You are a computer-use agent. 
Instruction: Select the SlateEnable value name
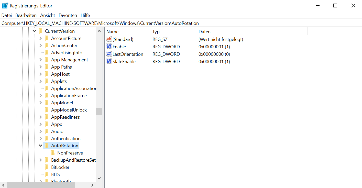click(x=124, y=62)
